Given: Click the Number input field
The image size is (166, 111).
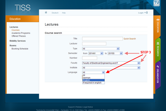Looking at the screenshot, I should [89, 58].
